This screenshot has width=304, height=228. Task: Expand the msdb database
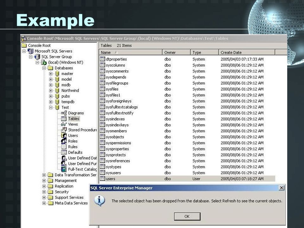[51, 85]
